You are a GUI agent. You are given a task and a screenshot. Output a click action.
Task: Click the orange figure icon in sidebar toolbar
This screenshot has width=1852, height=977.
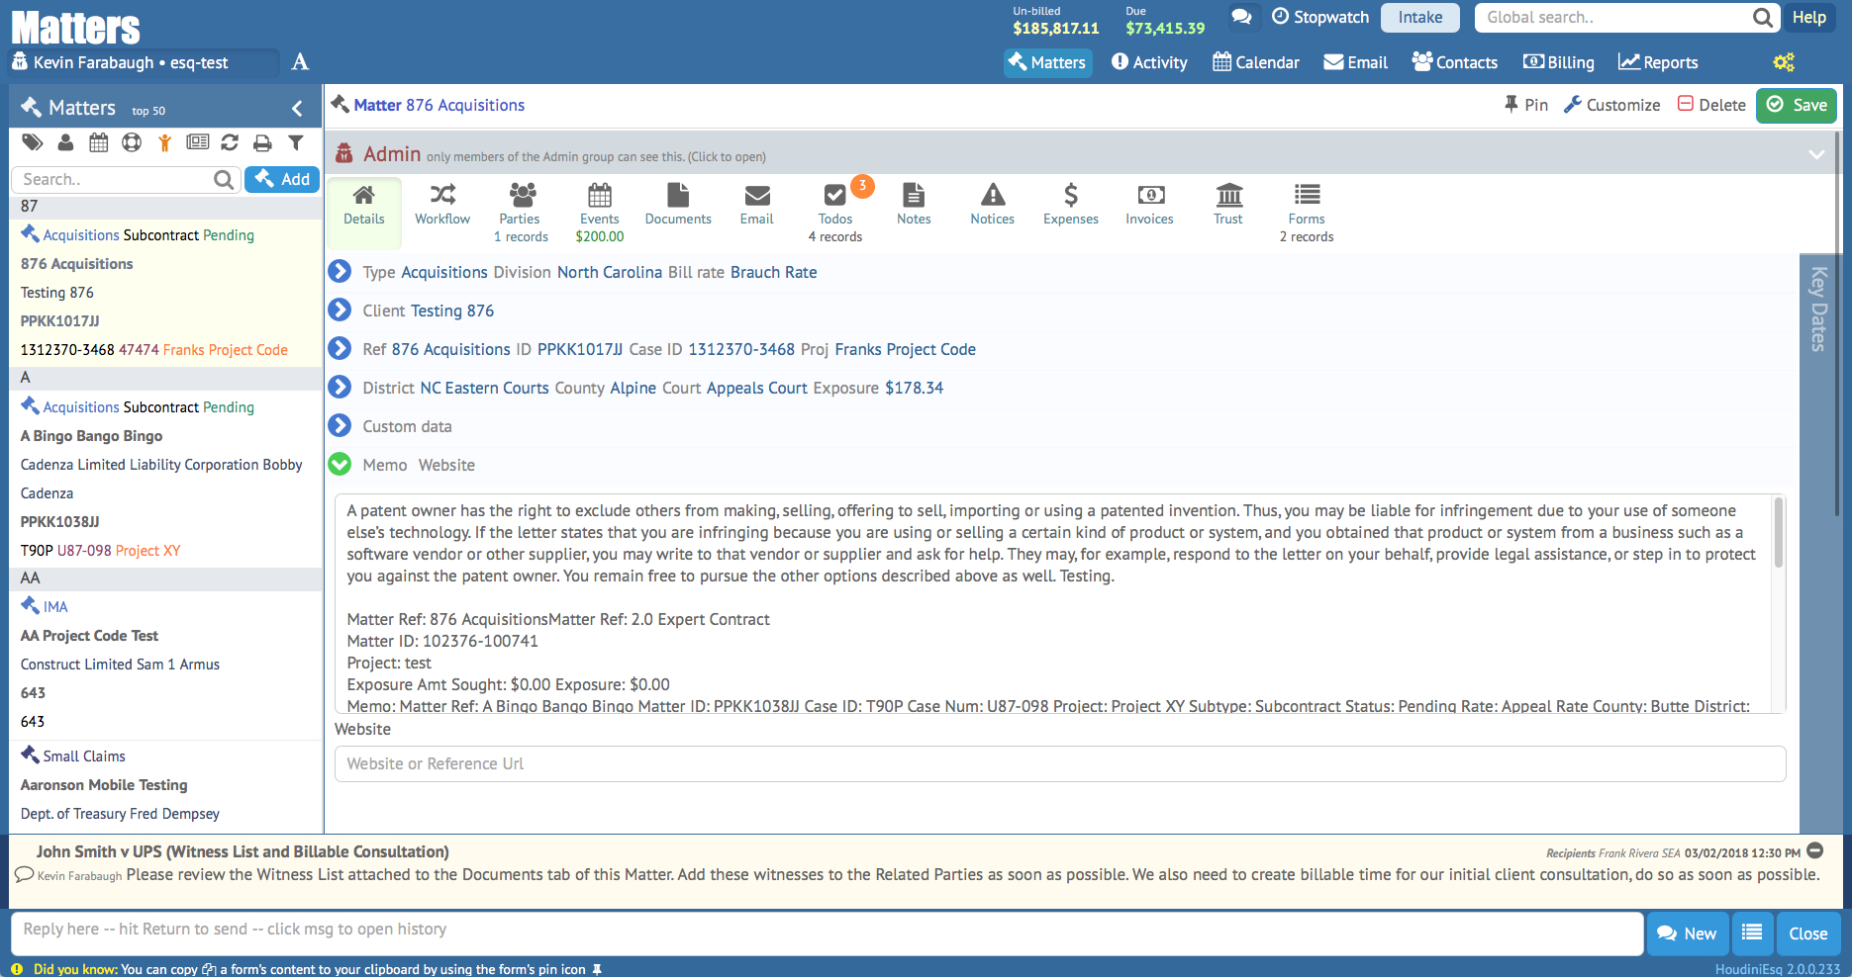click(x=164, y=142)
